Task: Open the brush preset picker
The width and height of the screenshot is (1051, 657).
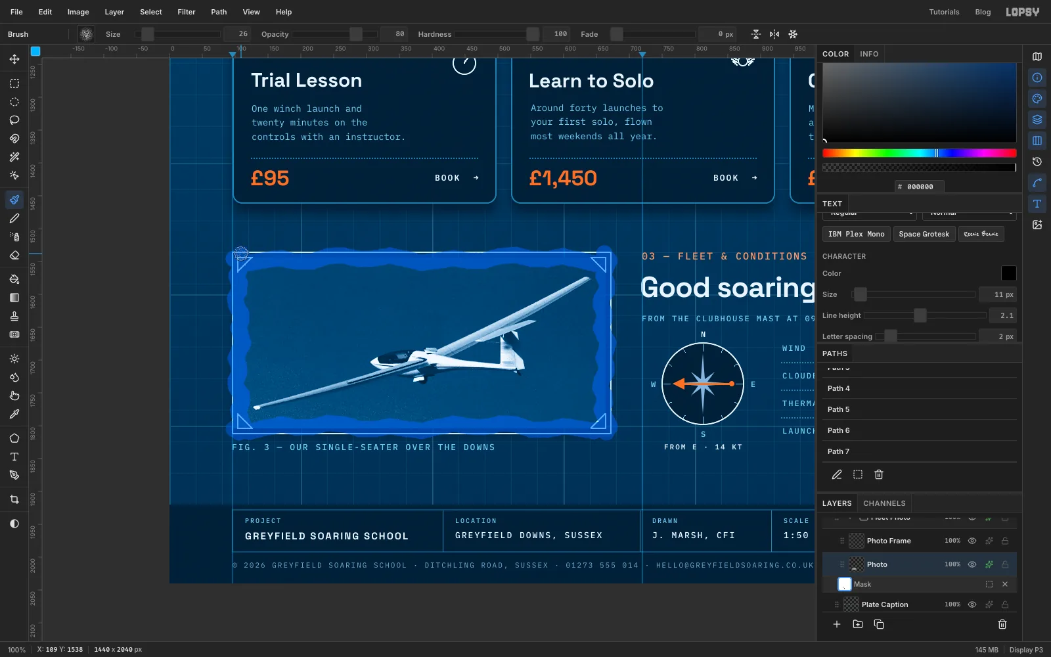Action: click(86, 34)
